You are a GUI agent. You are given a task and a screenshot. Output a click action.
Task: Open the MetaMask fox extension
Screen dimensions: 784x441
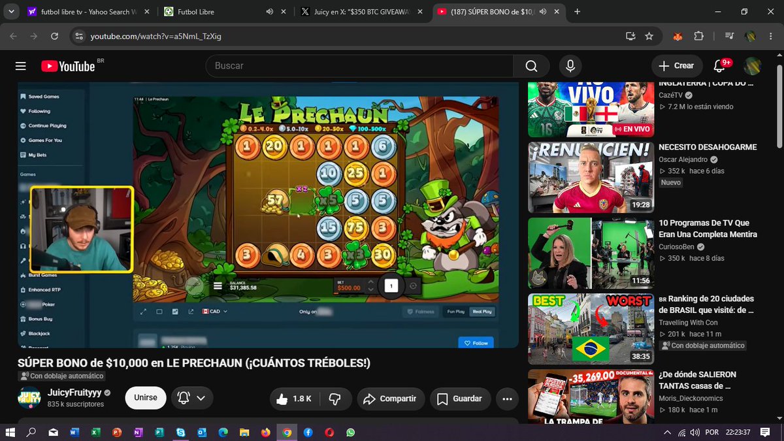click(678, 36)
